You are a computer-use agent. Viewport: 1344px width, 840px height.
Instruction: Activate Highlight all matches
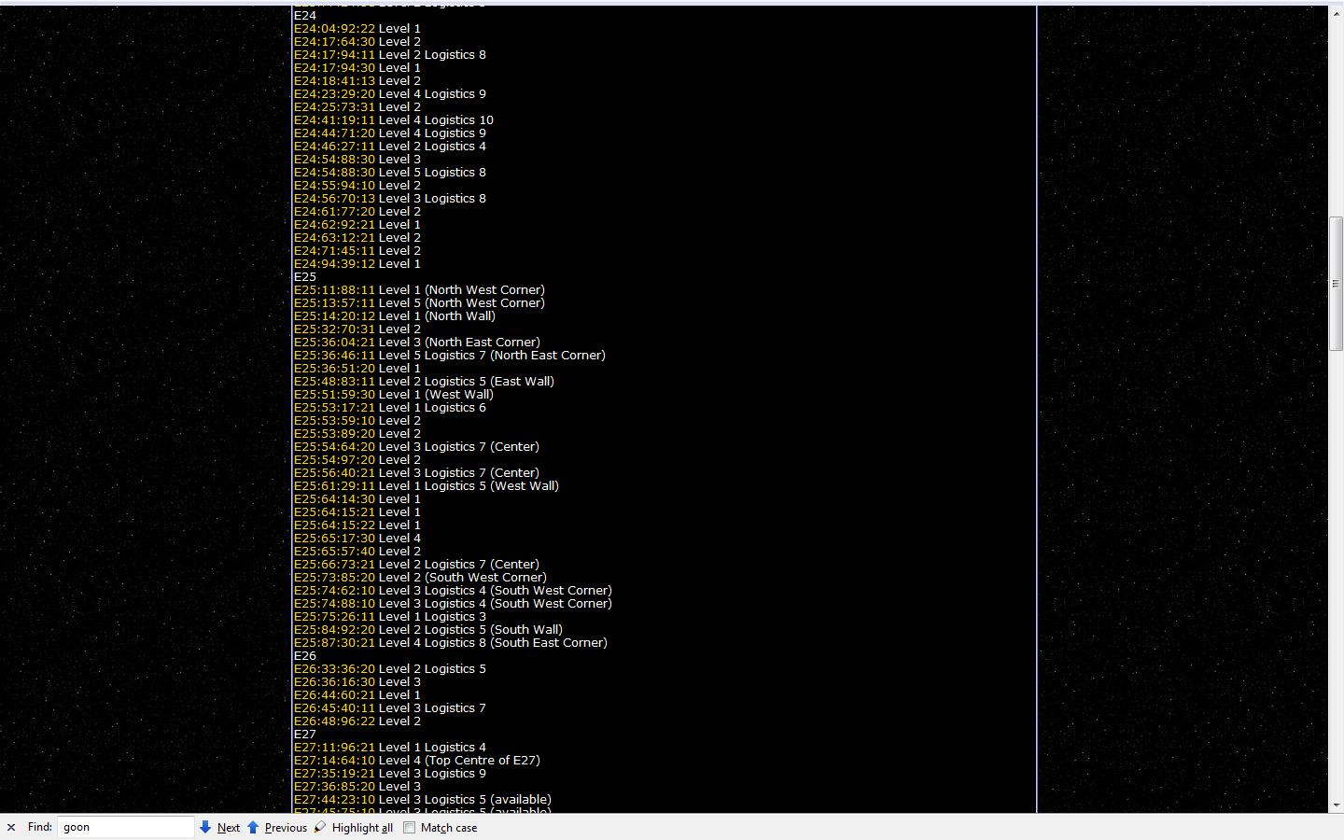click(x=353, y=827)
